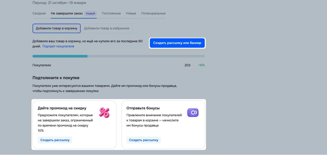
Task: Click the 'Период: 21 октября – 19 января' text
Action: coord(59,3)
